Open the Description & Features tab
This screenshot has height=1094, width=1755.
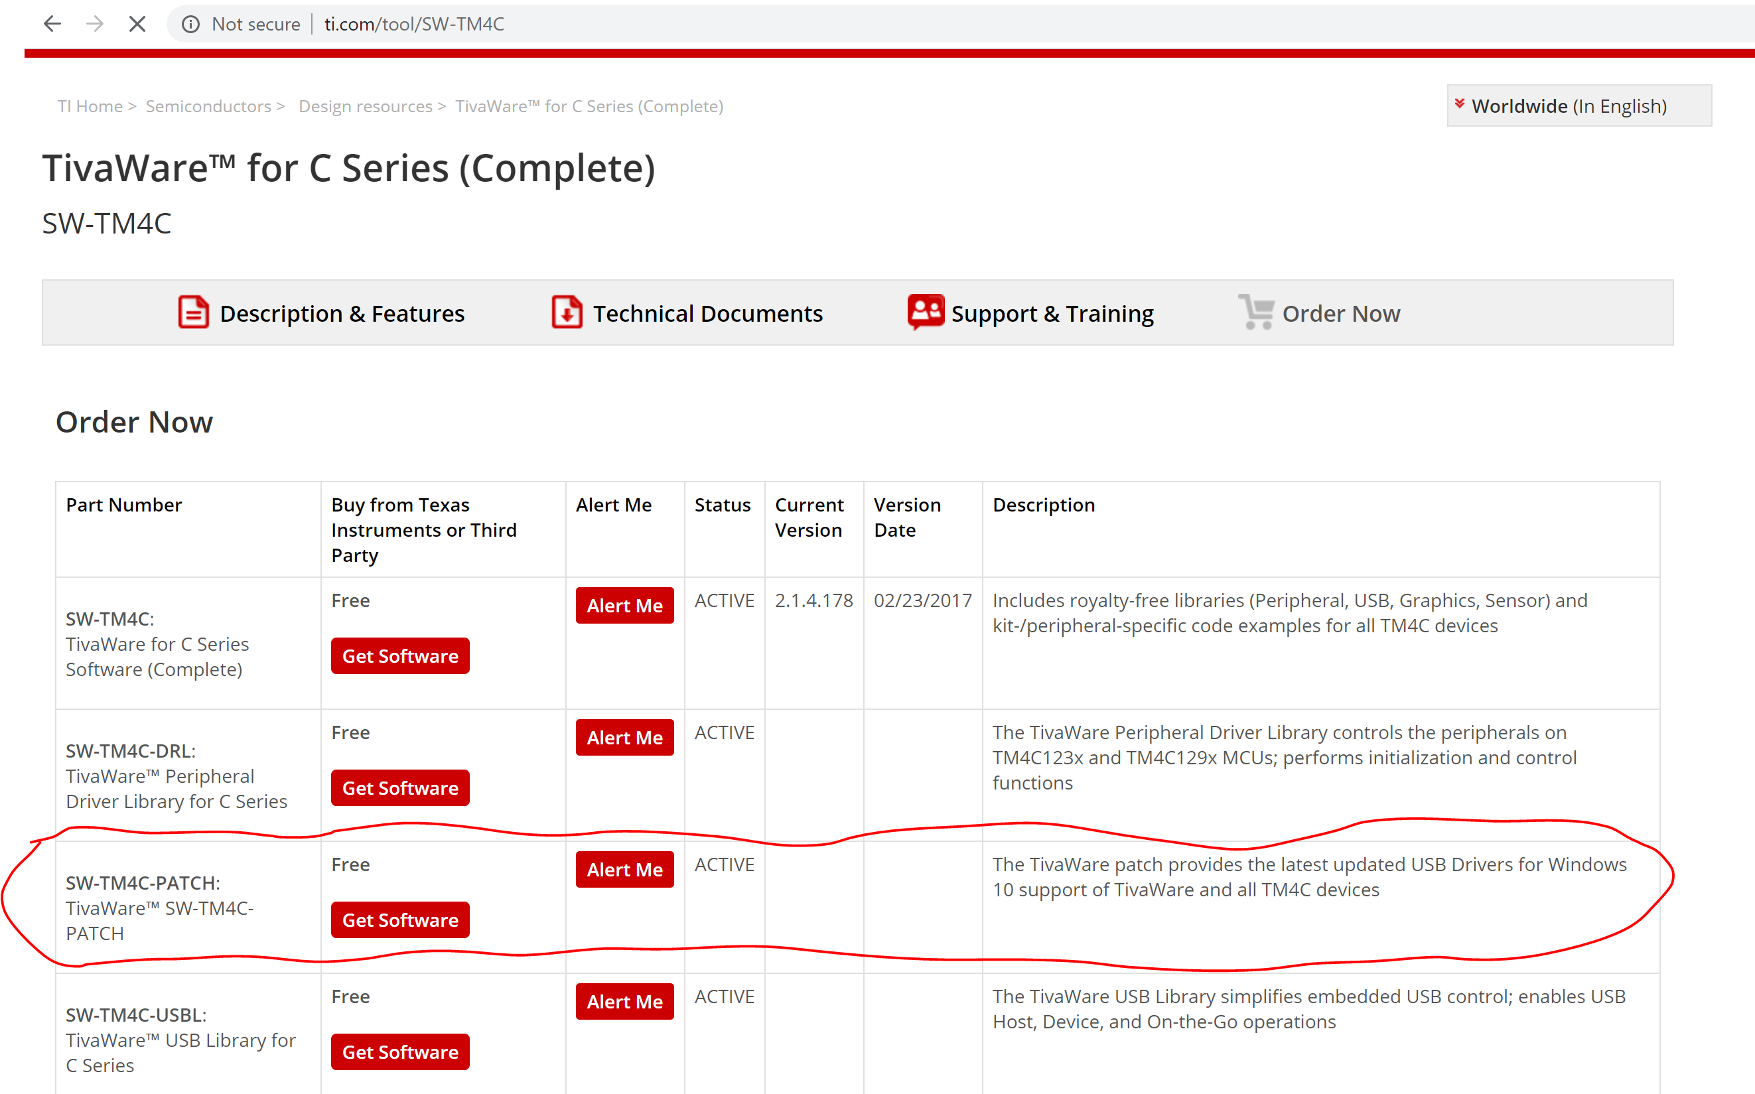click(342, 313)
